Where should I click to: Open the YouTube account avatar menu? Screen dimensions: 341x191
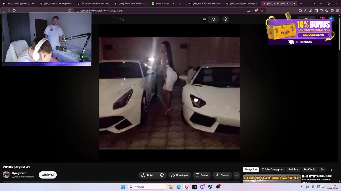click(331, 19)
